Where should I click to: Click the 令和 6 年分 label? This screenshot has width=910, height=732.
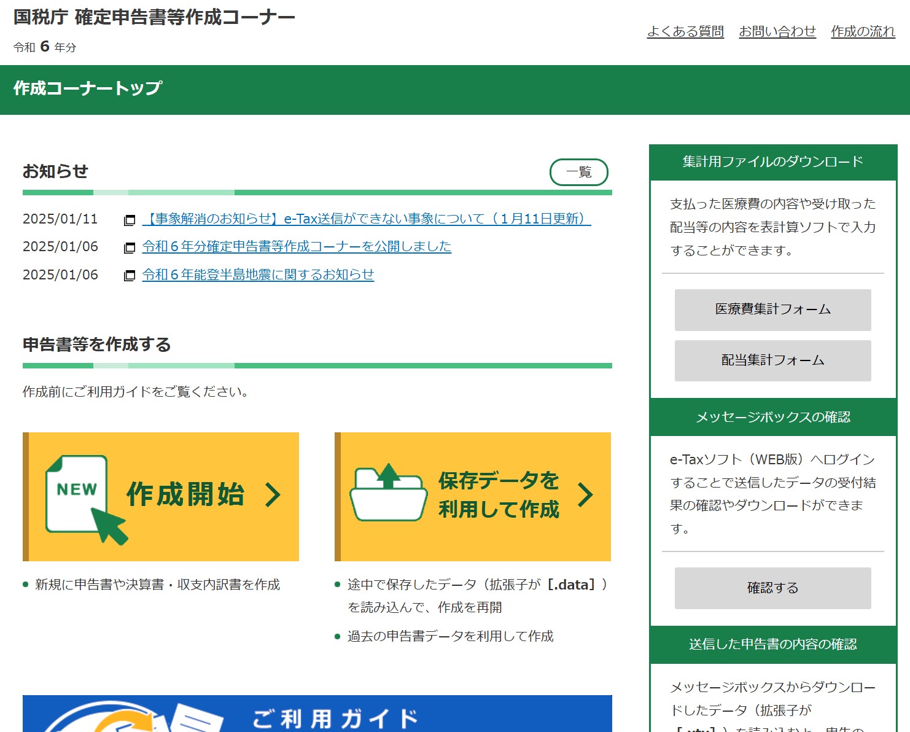45,47
